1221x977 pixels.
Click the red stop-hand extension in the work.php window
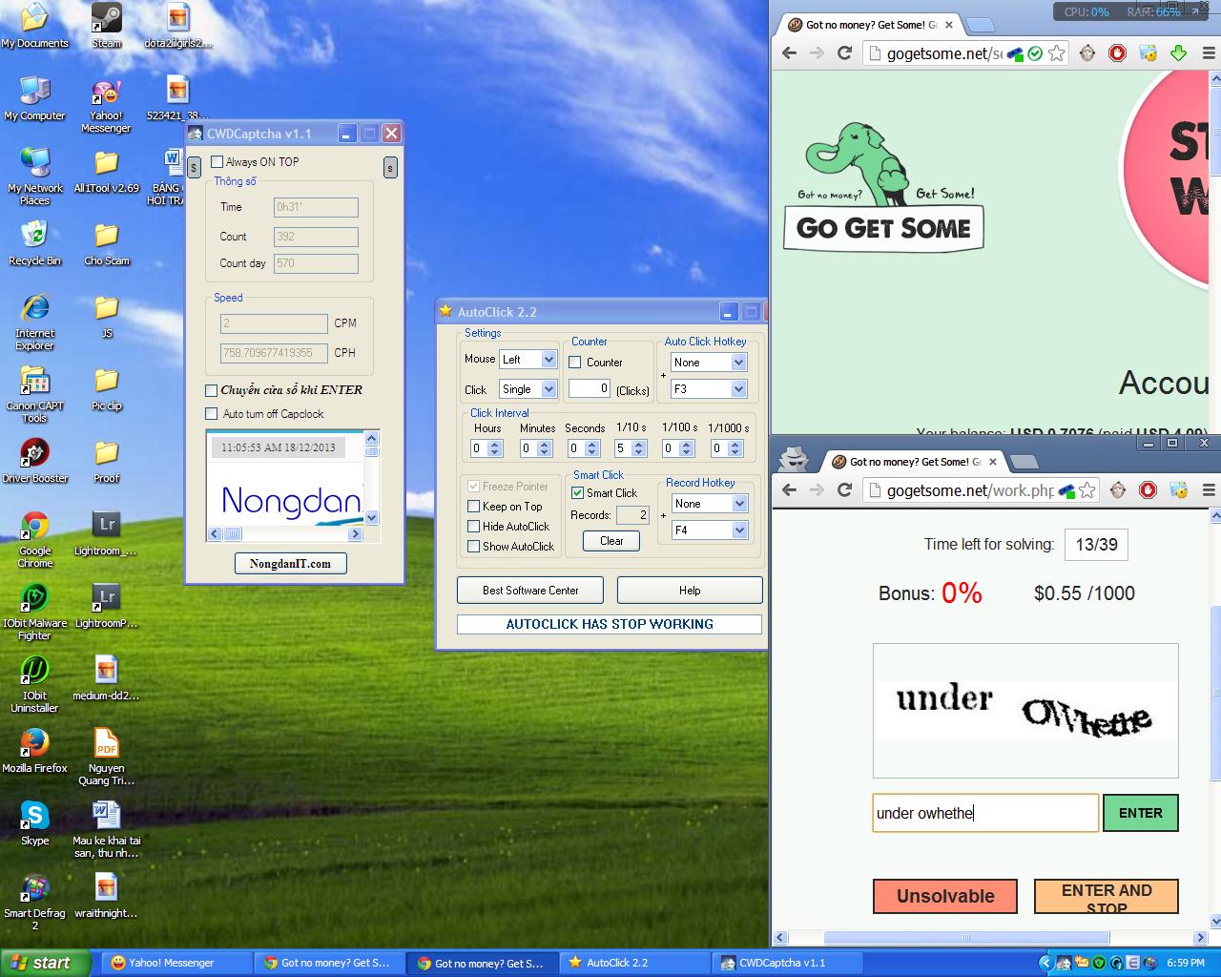click(1148, 490)
